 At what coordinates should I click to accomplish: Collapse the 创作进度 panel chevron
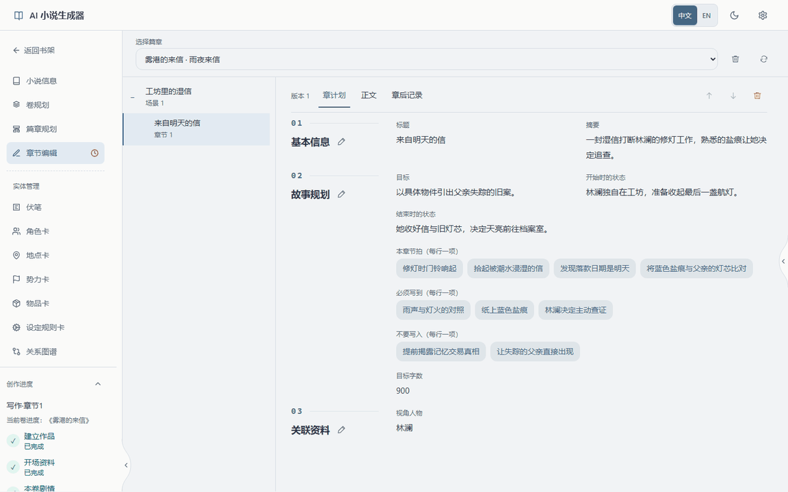coord(98,384)
